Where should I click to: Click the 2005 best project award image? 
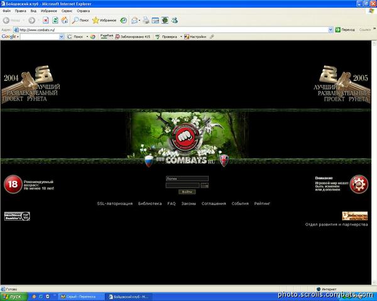point(342,85)
